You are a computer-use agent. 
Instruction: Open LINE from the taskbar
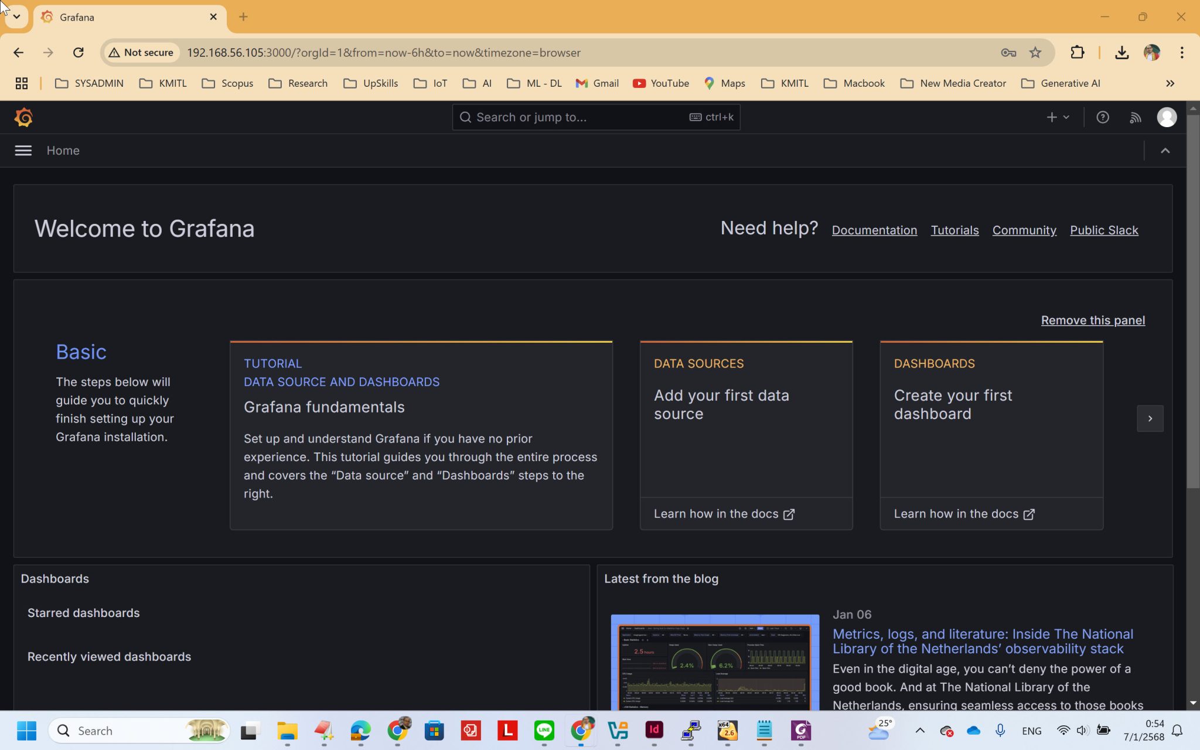click(543, 731)
